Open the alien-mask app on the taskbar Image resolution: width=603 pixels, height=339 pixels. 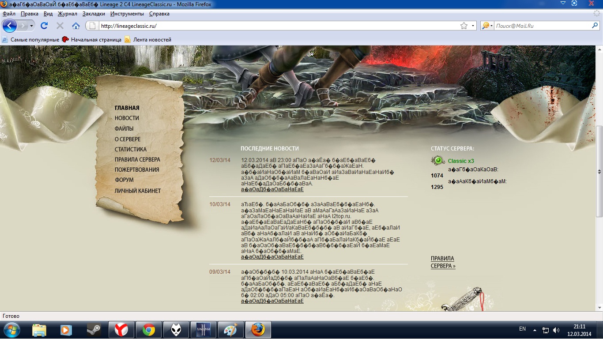pyautogui.click(x=176, y=330)
